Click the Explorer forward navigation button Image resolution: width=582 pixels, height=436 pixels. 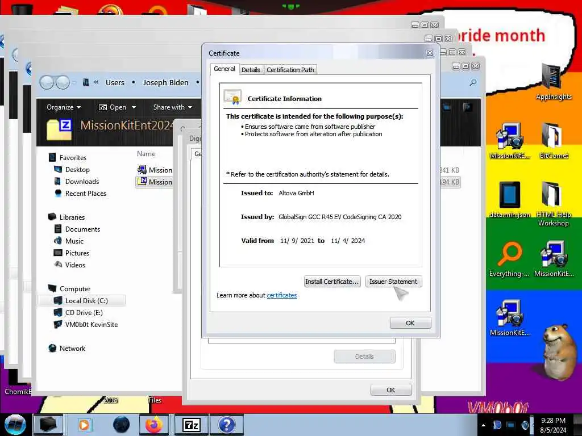point(63,82)
